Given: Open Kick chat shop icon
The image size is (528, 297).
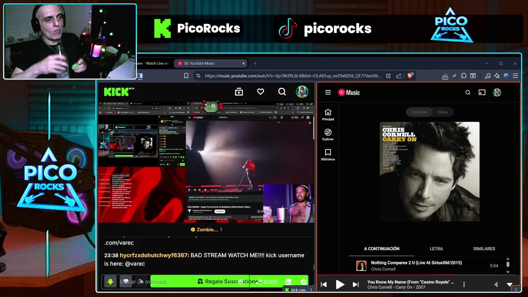Looking at the screenshot, I should tap(288, 282).
